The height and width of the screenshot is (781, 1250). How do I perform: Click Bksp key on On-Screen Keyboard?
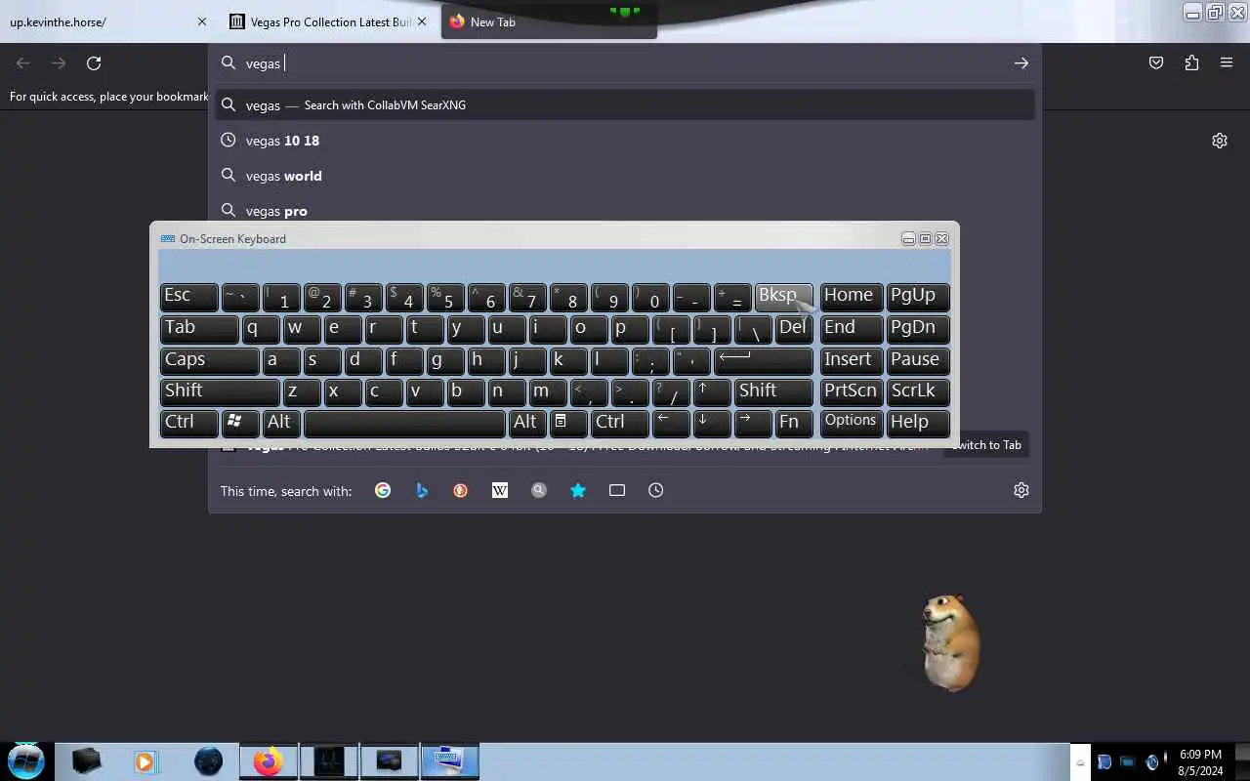click(783, 297)
